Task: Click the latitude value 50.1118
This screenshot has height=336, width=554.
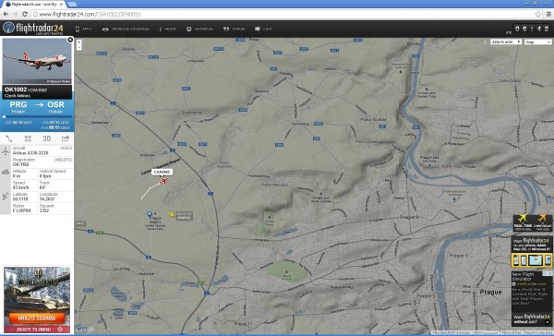Action: point(20,198)
